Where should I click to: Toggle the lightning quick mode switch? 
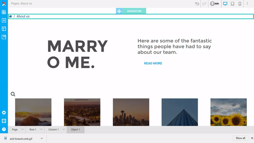click(x=214, y=3)
